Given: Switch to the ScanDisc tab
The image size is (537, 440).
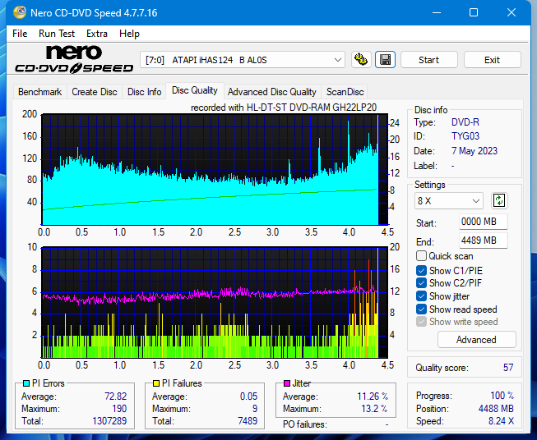Looking at the screenshot, I should tap(345, 92).
